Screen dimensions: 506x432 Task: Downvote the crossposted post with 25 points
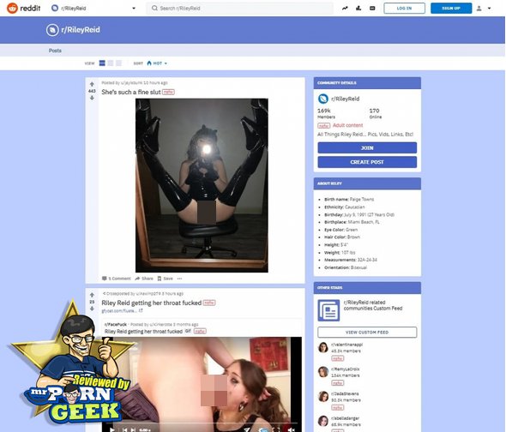(92, 309)
